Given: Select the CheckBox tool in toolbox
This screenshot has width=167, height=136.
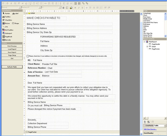Looking at the screenshot, I should coord(7,20).
